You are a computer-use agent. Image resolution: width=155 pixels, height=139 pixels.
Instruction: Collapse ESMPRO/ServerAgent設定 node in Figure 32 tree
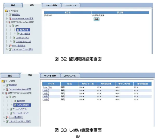[6, 22]
